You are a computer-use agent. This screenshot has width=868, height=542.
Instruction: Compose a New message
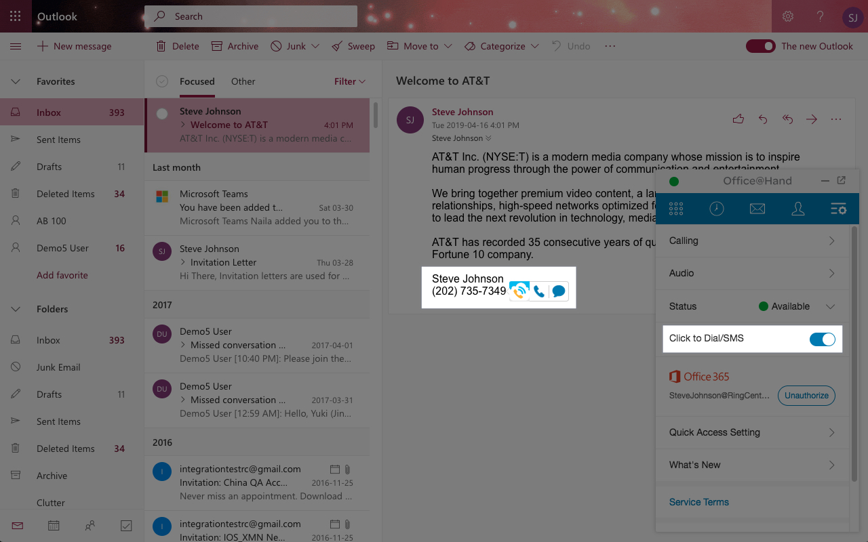click(75, 46)
